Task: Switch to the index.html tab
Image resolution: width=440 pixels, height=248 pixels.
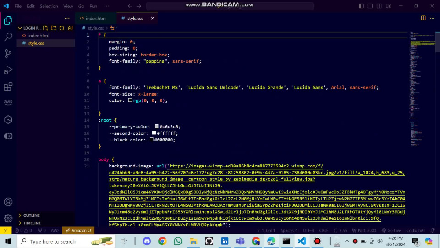Action: click(x=95, y=18)
